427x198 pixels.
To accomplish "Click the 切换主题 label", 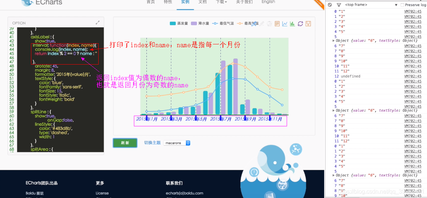I will 152,143.
